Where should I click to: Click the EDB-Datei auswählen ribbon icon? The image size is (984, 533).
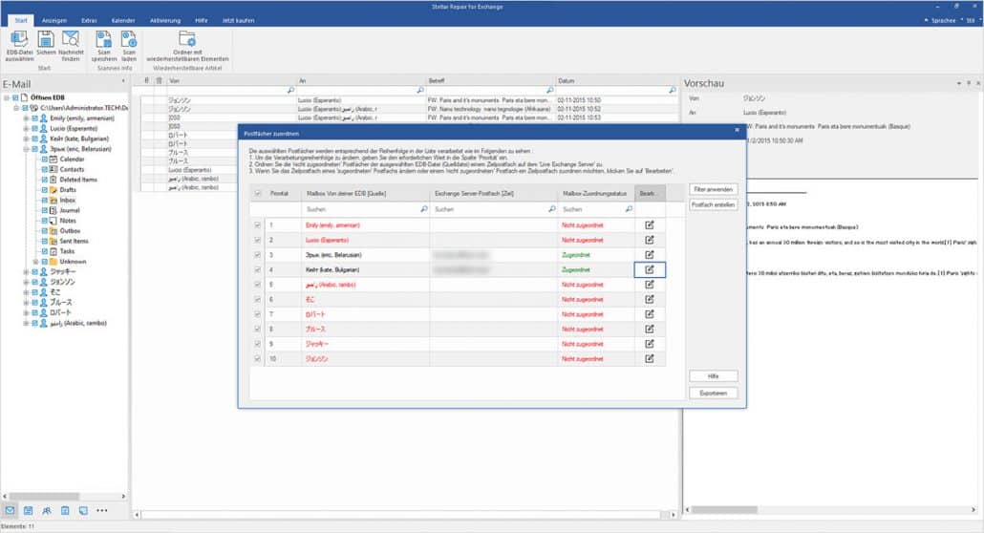(19, 45)
